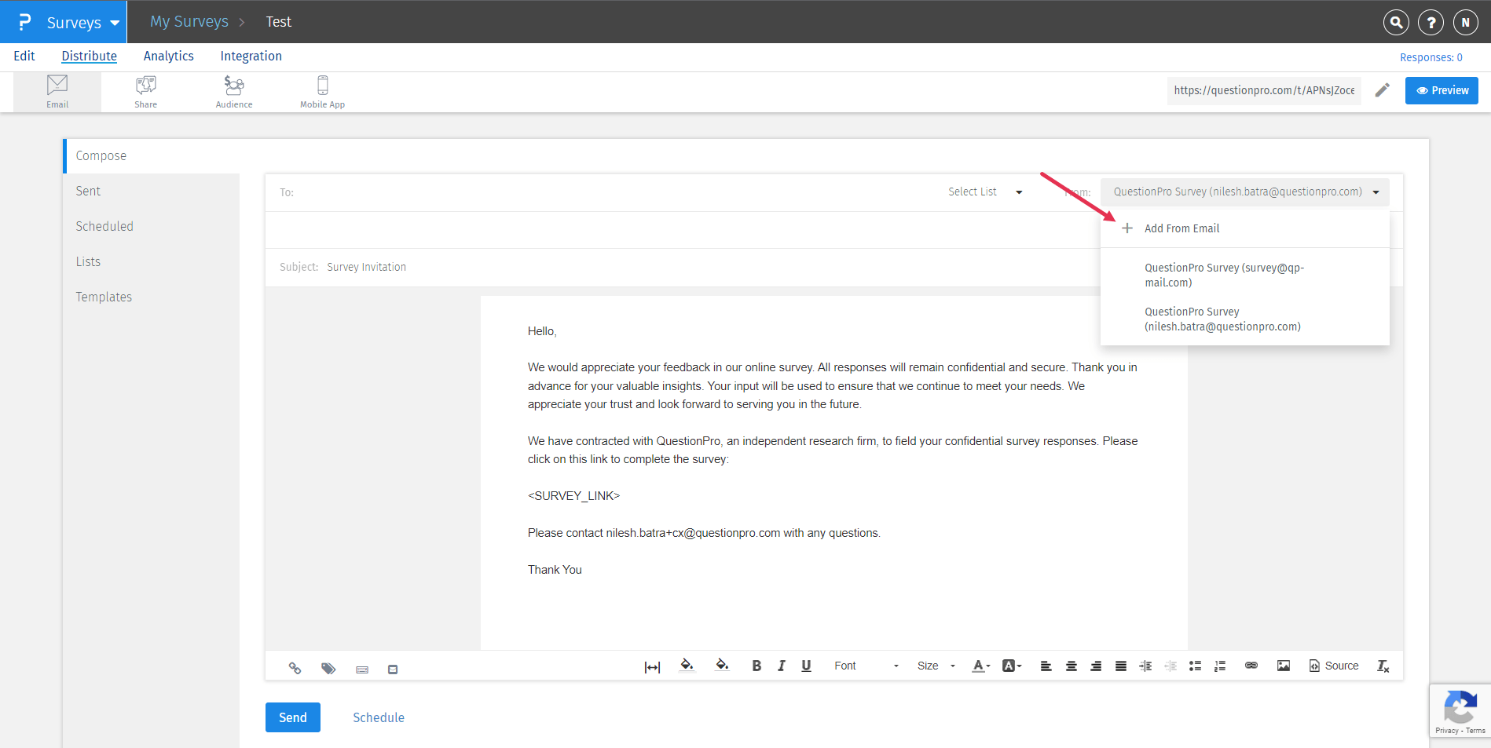Click the pencil icon to edit survey URL

[1383, 90]
